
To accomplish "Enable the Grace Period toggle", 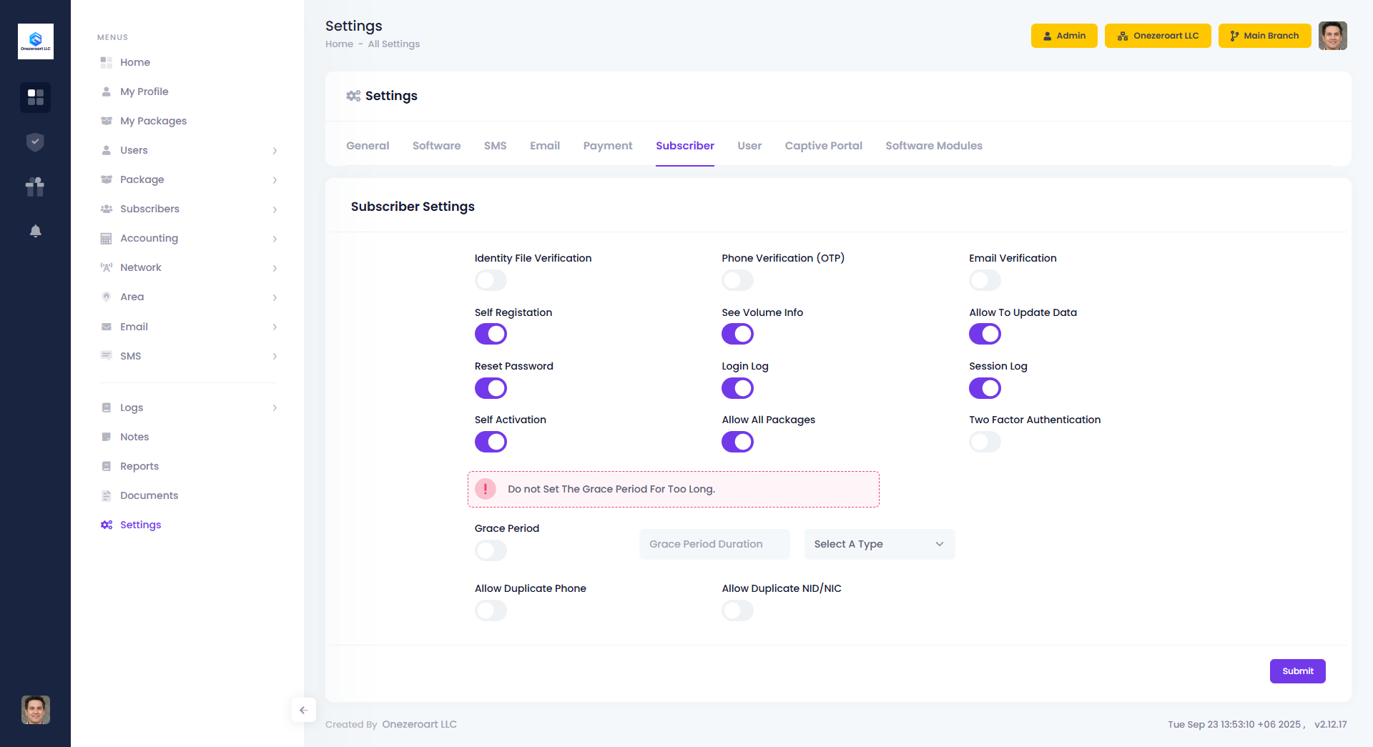I will [491, 550].
